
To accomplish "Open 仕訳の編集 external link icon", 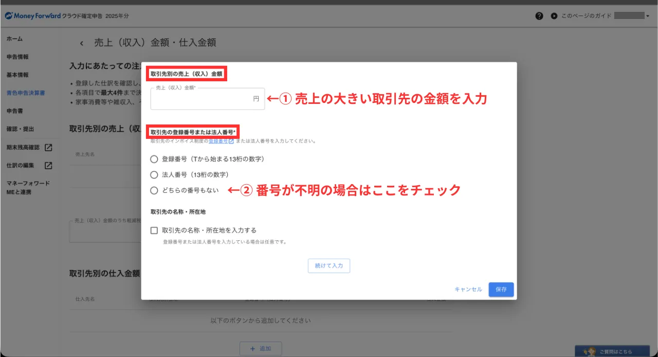I will point(48,166).
